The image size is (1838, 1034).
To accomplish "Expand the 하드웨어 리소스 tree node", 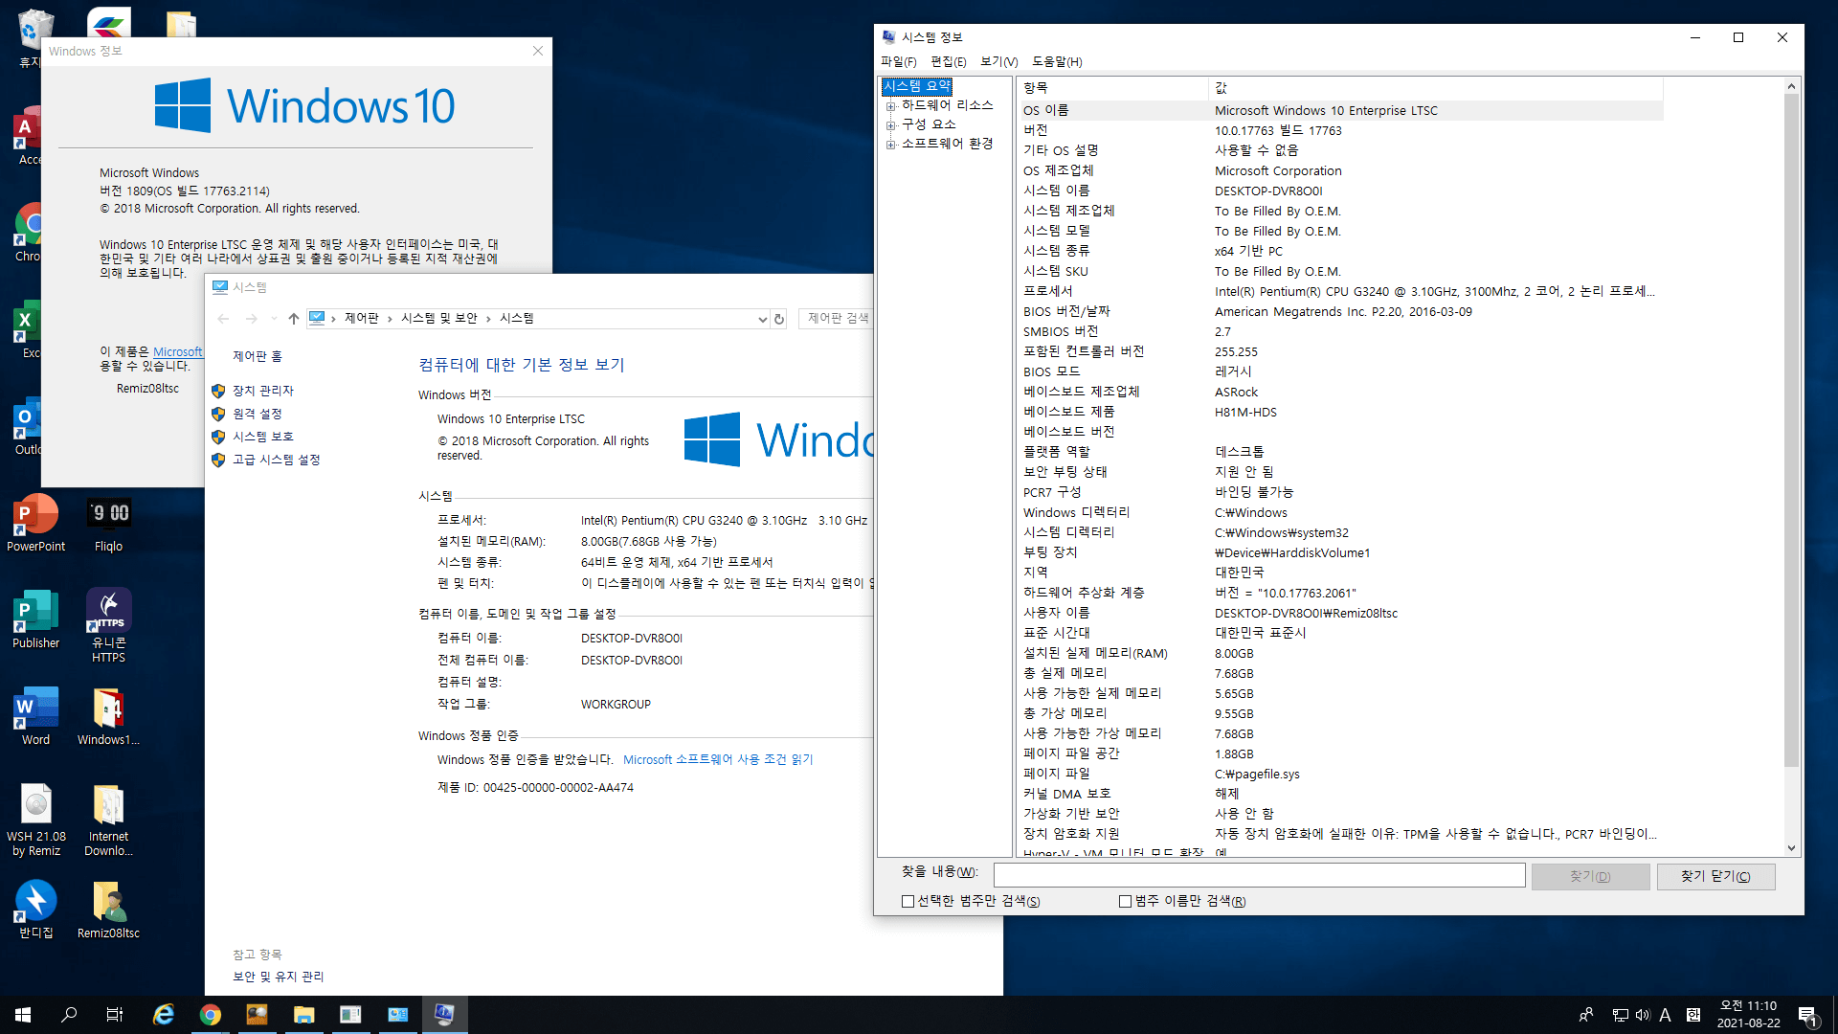I will click(x=890, y=106).
